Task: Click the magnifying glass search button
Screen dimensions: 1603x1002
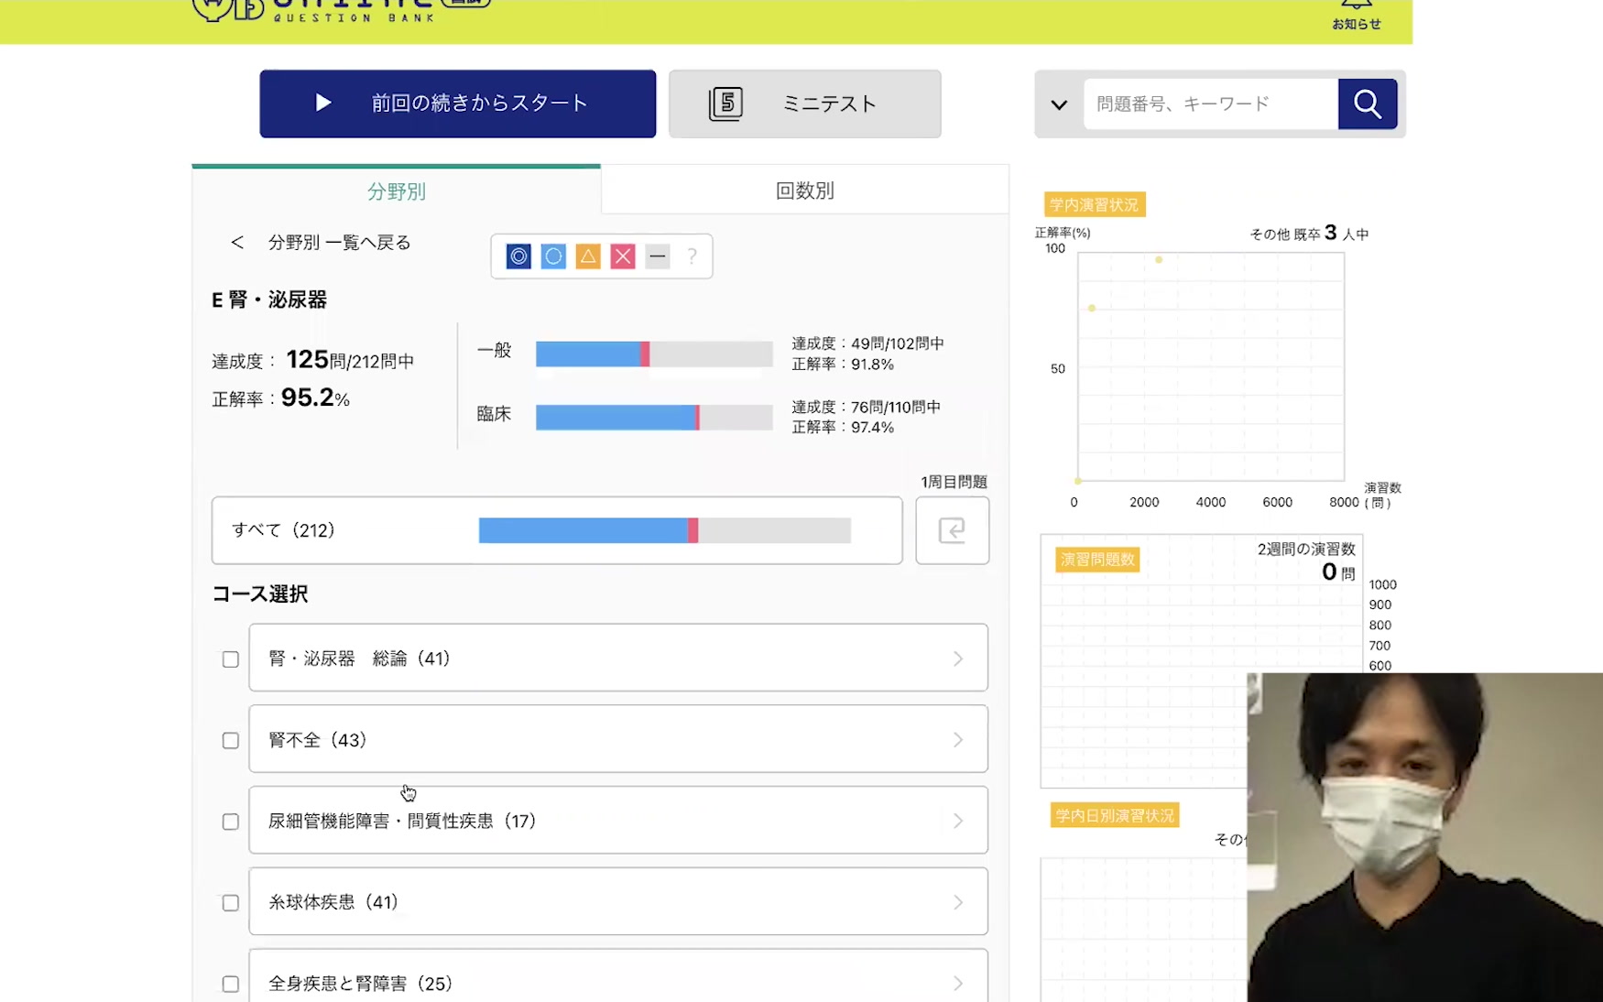Action: pos(1367,104)
